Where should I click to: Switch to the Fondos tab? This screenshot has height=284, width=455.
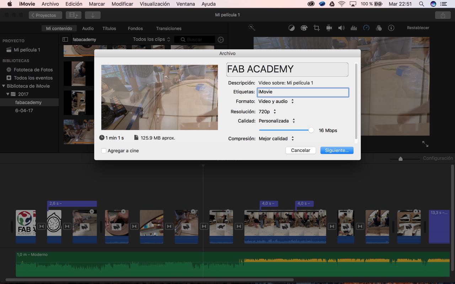135,28
